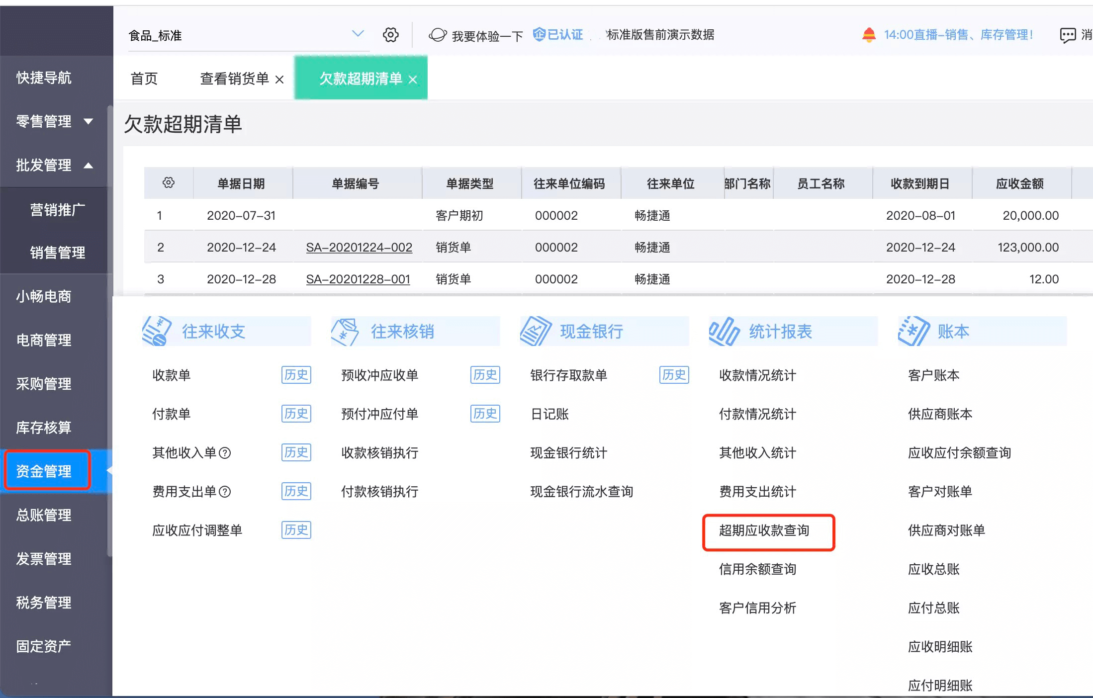Click the 统计报表 chart icon
This screenshot has width=1093, height=698.
pyautogui.click(x=724, y=331)
